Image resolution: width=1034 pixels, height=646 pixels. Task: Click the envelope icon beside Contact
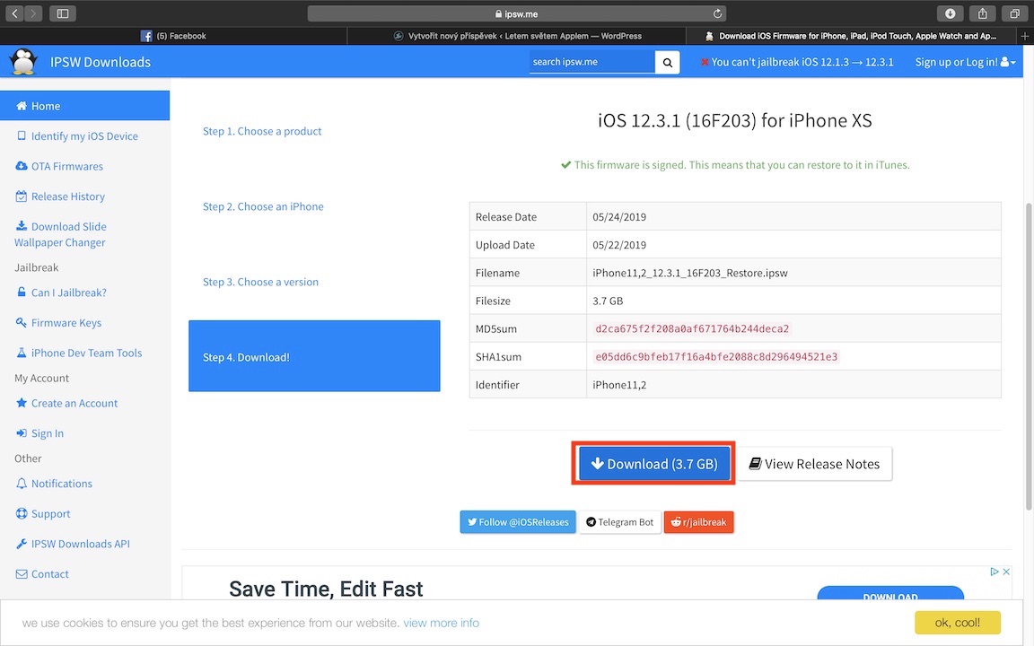(22, 574)
